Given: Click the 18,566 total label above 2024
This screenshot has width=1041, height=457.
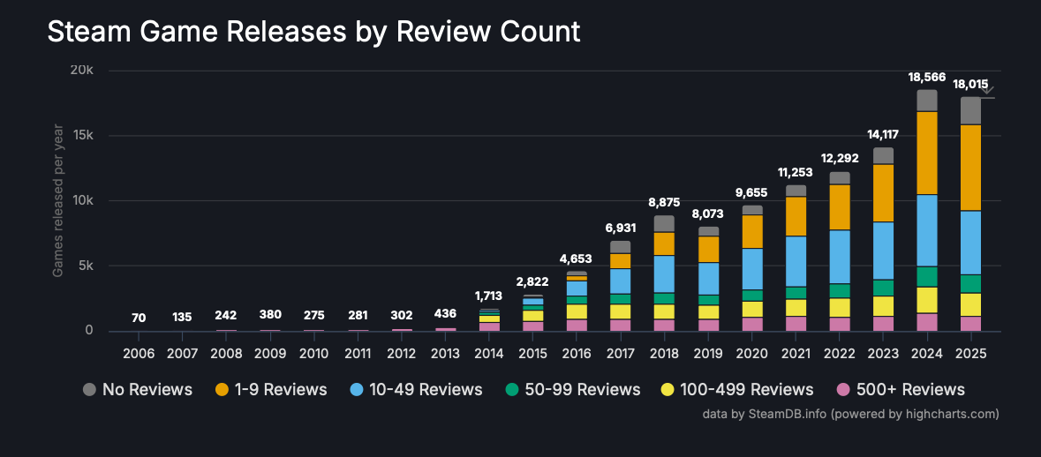Looking at the screenshot, I should click(x=926, y=78).
